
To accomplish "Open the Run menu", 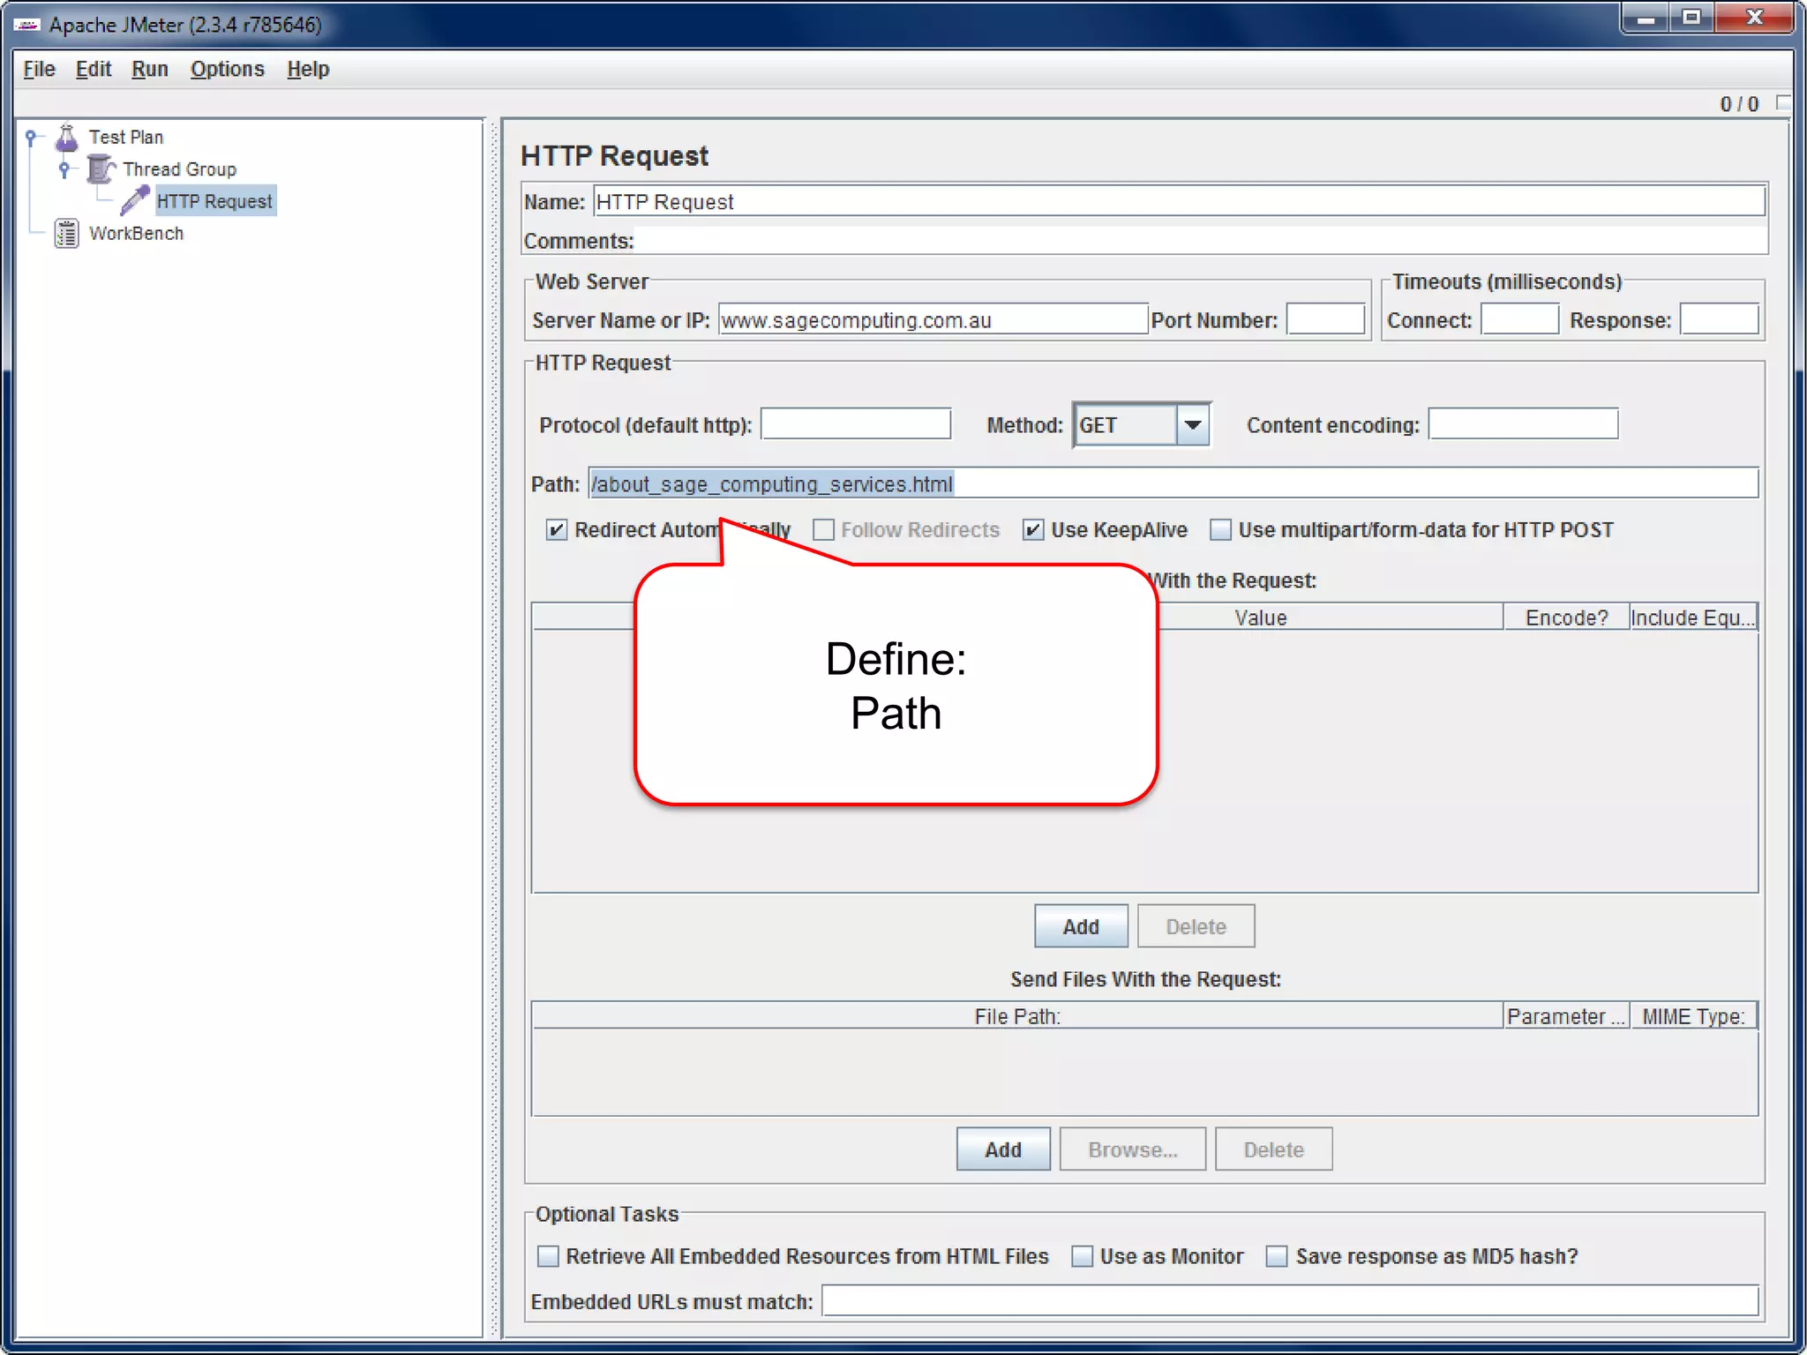I will pos(149,69).
